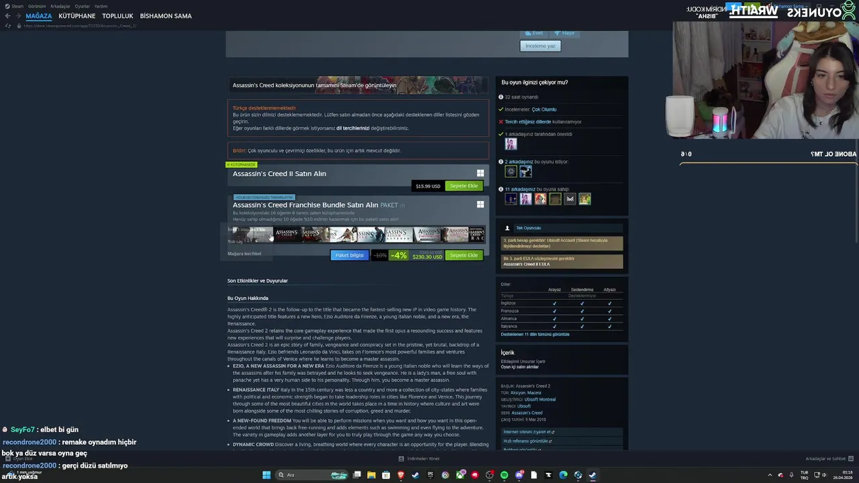Open the Steam menu in the menu bar

click(x=17, y=6)
